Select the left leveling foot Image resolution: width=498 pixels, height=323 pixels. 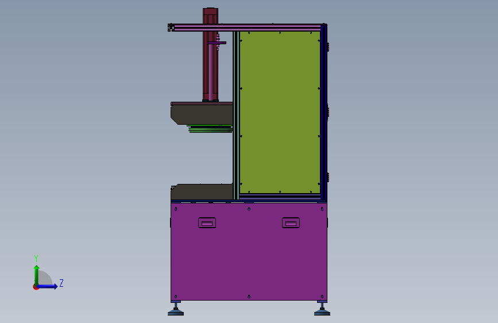176,310
